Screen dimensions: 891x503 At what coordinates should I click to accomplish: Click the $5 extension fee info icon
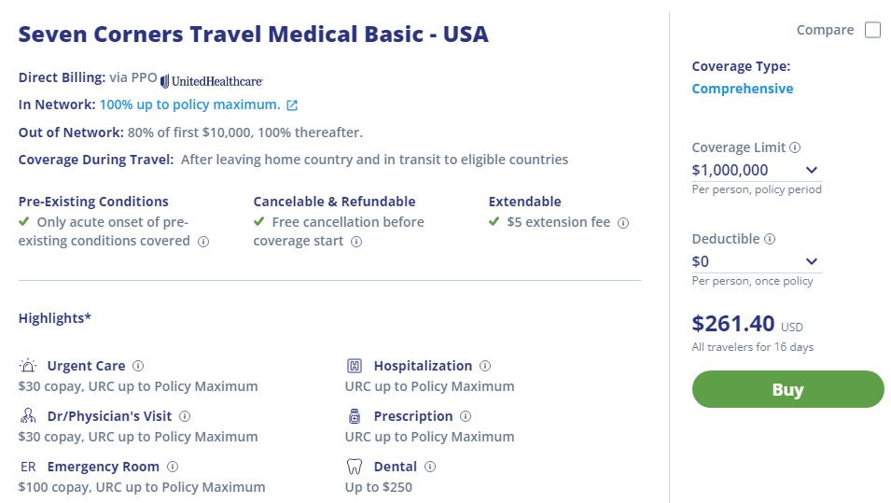[x=623, y=223]
